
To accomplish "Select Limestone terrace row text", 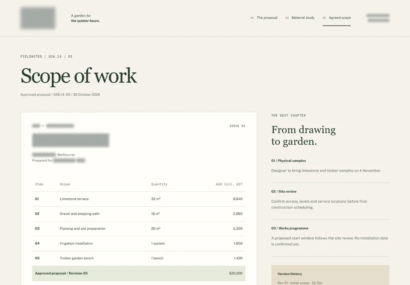I will tap(74, 199).
